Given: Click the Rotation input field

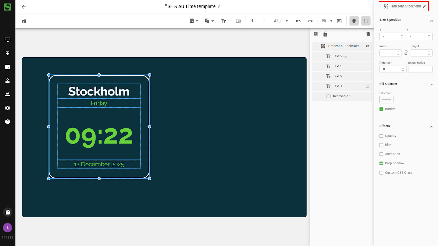Looking at the screenshot, I should [390, 69].
